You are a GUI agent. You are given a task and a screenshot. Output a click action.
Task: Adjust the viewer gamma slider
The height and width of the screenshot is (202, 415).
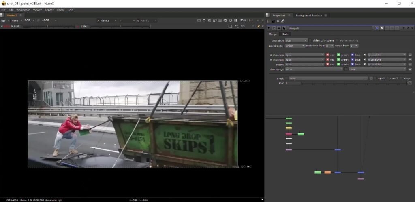pos(120,26)
